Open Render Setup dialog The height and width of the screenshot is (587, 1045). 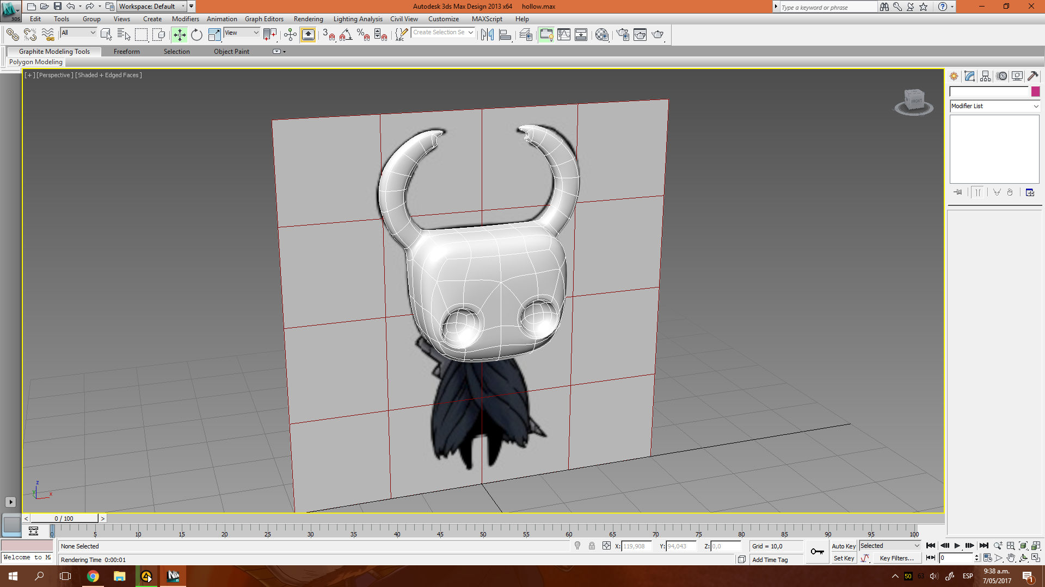[622, 35]
